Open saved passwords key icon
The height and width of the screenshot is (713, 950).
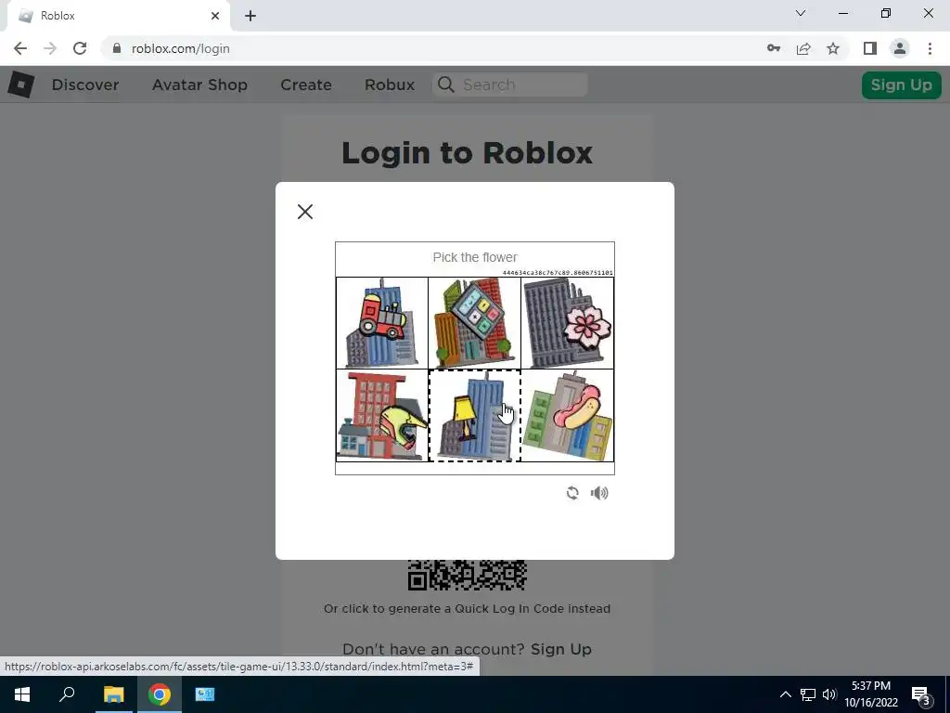(774, 48)
